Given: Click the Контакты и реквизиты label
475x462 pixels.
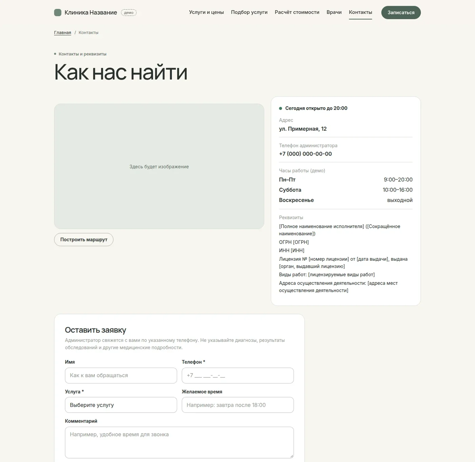Looking at the screenshot, I should click(x=82, y=54).
